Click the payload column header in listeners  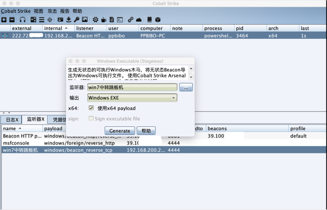(54, 129)
